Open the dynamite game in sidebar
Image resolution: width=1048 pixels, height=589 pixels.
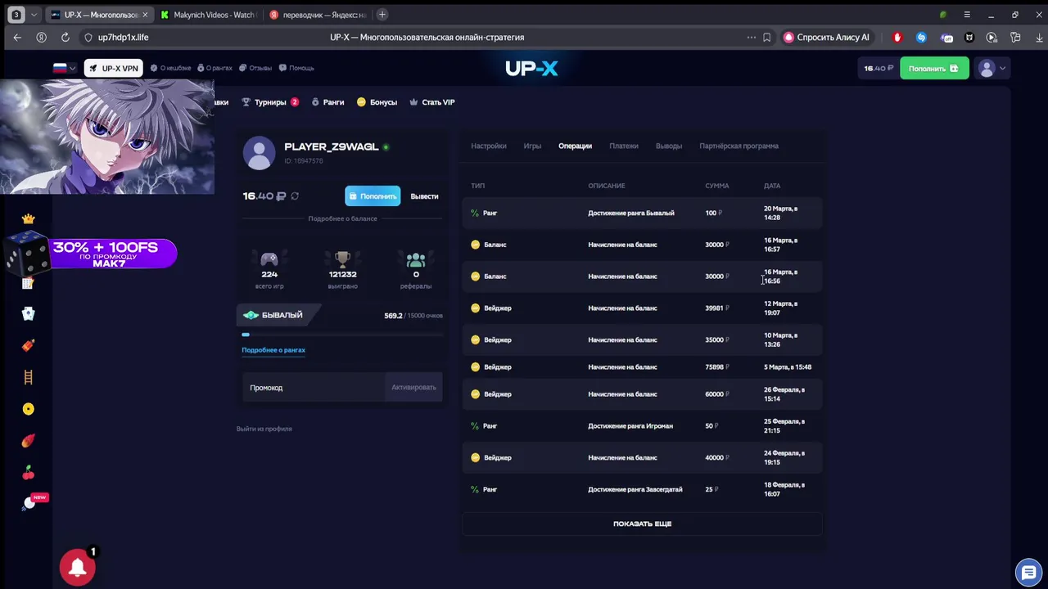pos(29,345)
